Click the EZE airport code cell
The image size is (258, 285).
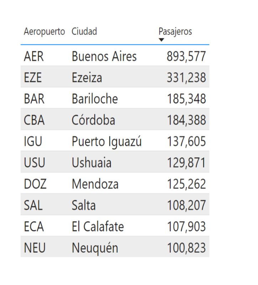[33, 78]
